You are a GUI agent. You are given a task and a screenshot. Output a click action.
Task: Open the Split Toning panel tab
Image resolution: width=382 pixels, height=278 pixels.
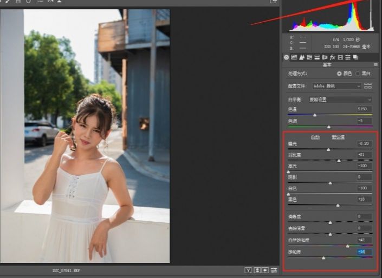pos(317,57)
